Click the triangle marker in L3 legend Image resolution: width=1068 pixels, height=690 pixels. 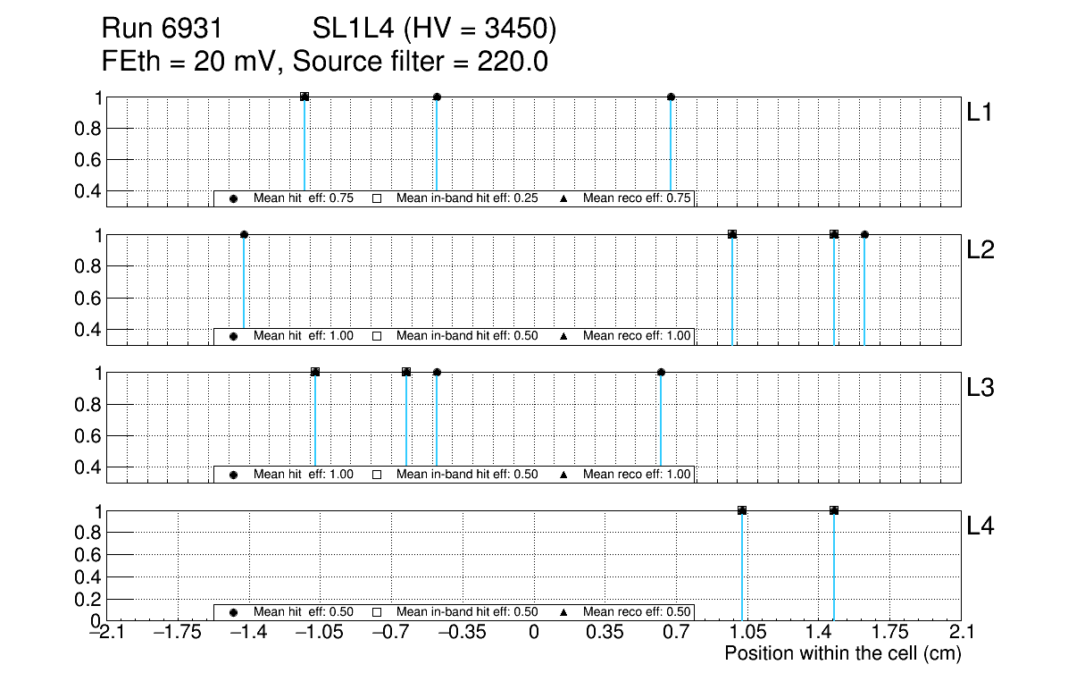(563, 475)
